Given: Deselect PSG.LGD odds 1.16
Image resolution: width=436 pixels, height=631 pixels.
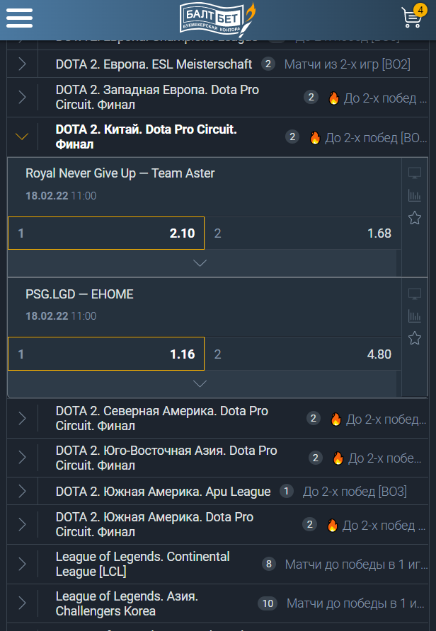Looking at the screenshot, I should click(106, 354).
